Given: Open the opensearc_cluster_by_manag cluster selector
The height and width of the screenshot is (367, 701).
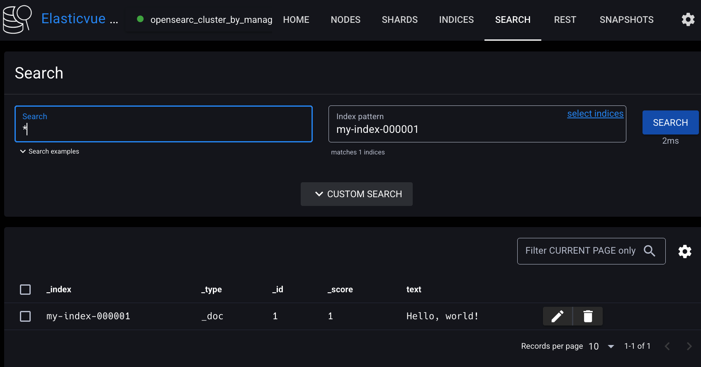Looking at the screenshot, I should [205, 20].
